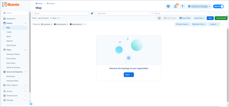Click the blue Run button
Screen dimensions: 229x107
tap(210, 18)
